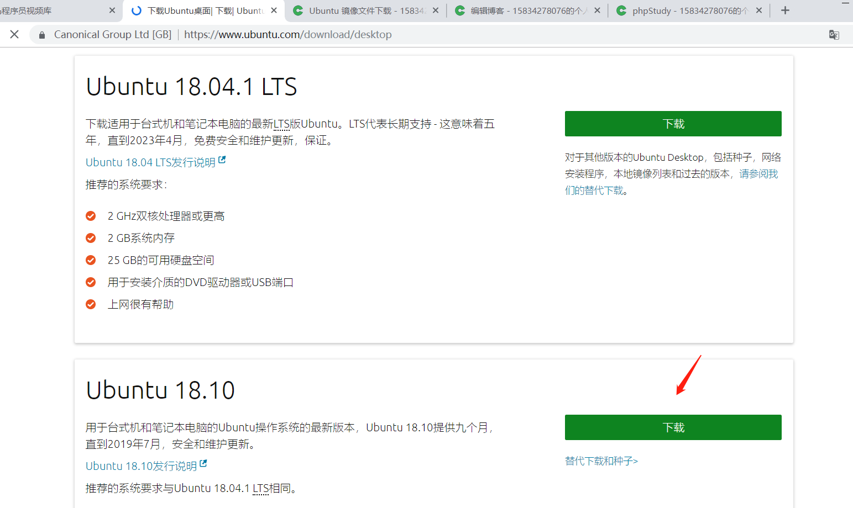This screenshot has width=853, height=508.
Task: Click the check icon beside 2 GHz双核处理器
Action: click(91, 216)
